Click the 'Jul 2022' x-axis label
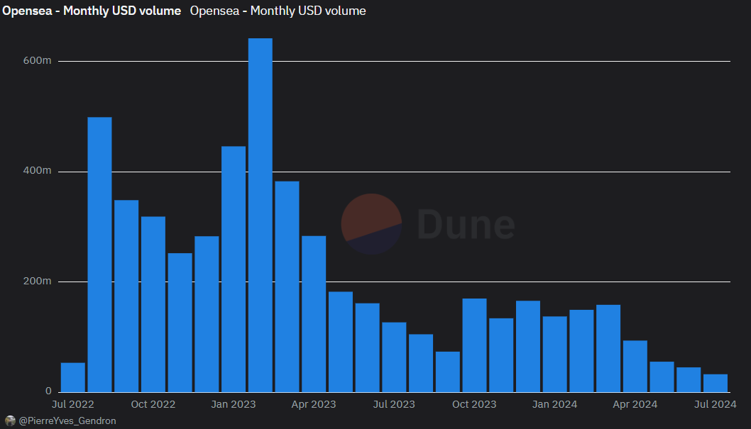751x429 pixels. (x=73, y=404)
